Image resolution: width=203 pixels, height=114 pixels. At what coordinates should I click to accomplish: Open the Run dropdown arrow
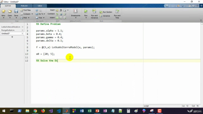point(86,18)
